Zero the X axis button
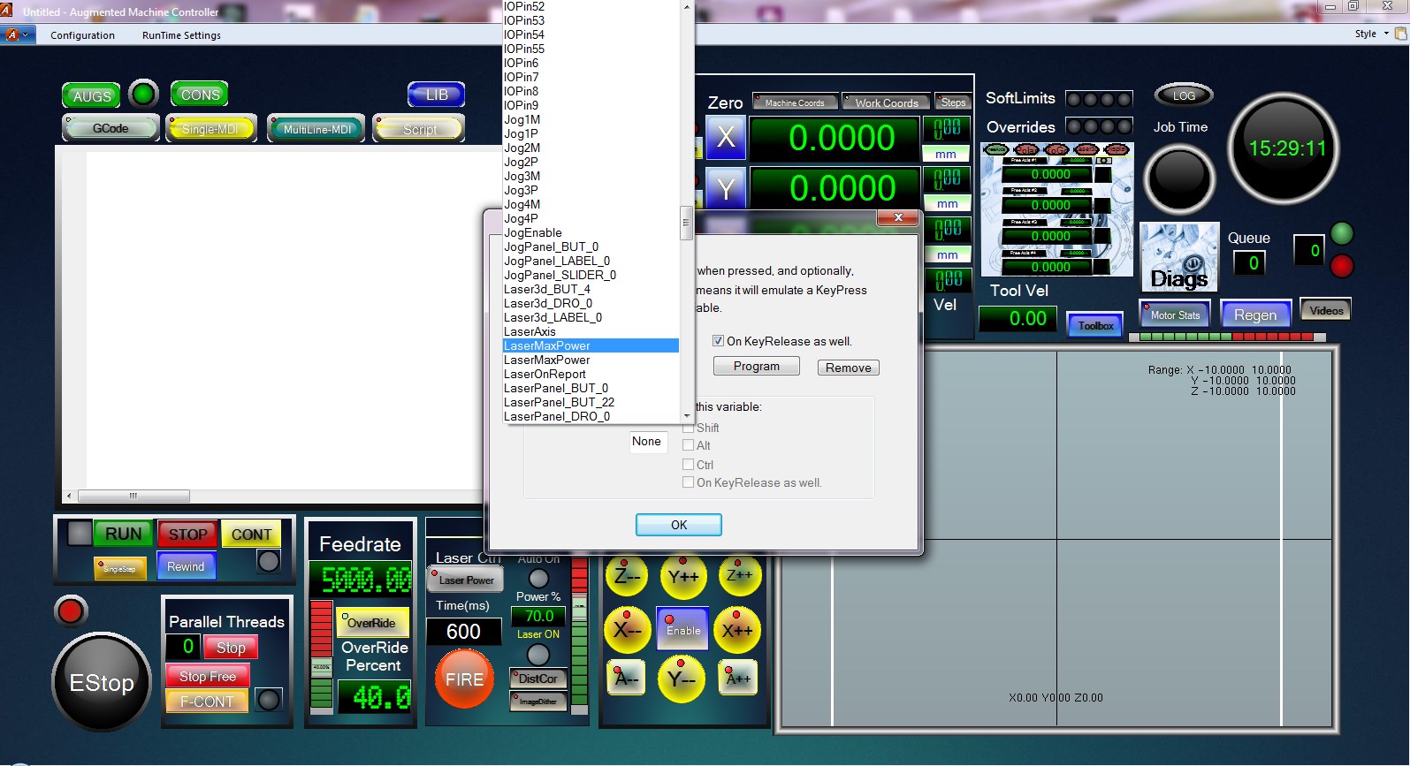This screenshot has height=766, width=1410. click(726, 138)
